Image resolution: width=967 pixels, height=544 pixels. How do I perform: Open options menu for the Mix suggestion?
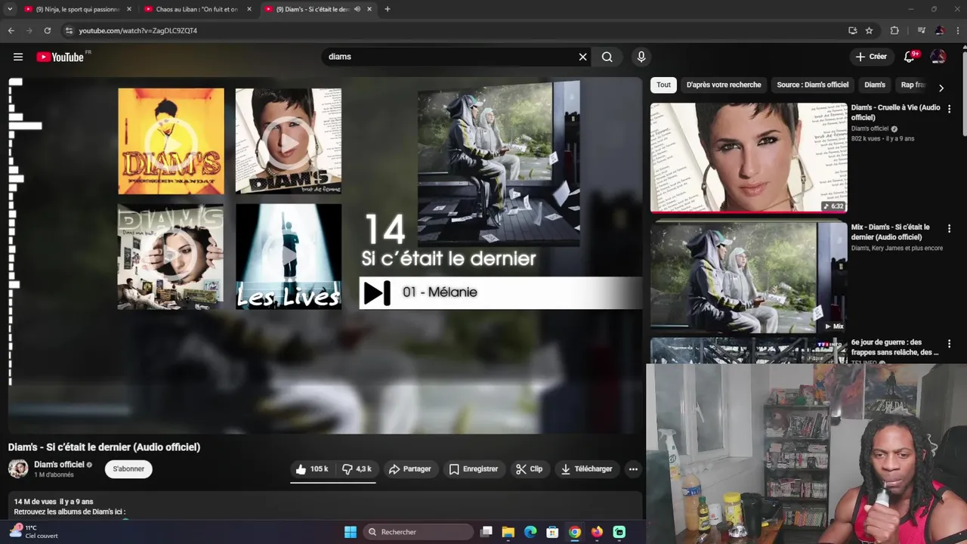[949, 228]
